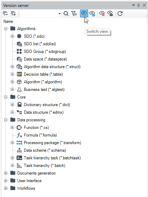The image size is (148, 197).
Task: Expand the Algorithm (*.algorithm) node
Action: click(x=12, y=82)
